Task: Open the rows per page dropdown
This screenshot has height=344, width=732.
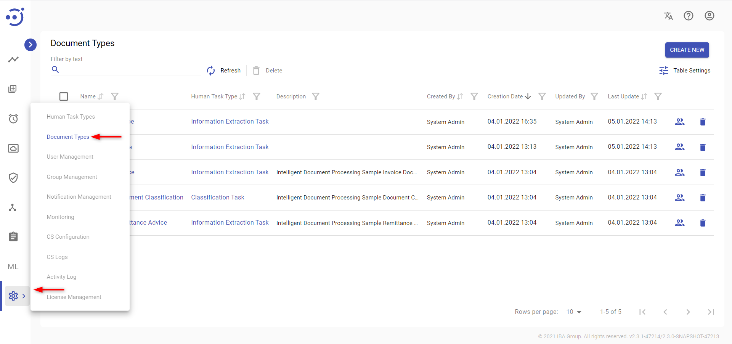Action: click(x=574, y=312)
